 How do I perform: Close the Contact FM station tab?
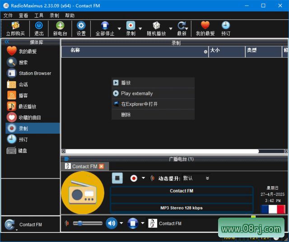101,166
